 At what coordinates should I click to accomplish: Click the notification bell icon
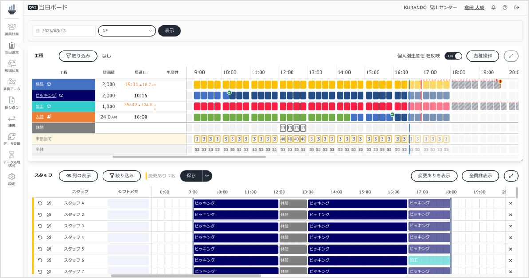(493, 8)
